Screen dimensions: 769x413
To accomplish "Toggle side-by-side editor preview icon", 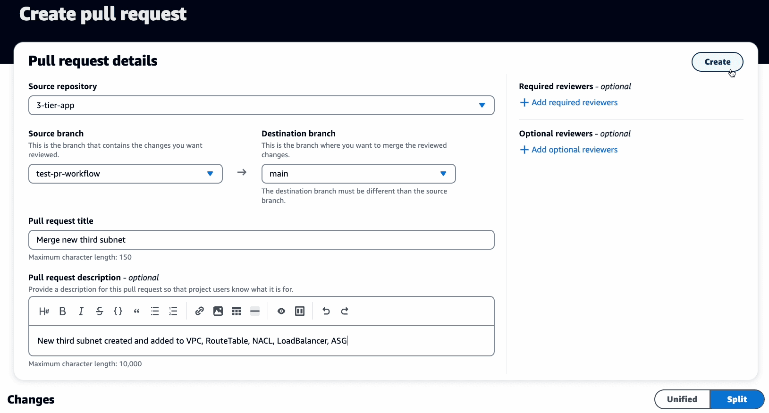I will pos(300,311).
